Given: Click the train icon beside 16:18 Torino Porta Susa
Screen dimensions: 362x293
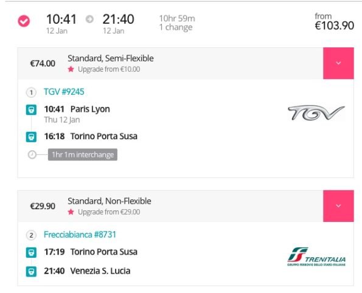Looking at the screenshot, I should tap(31, 137).
